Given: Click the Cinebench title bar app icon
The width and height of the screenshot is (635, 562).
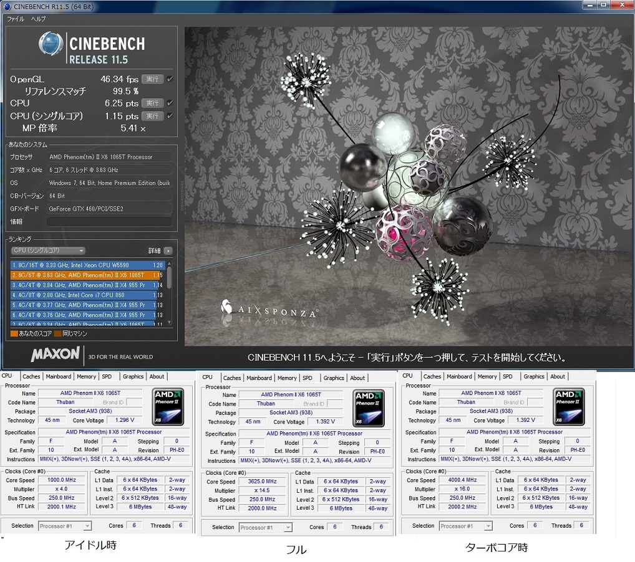Looking at the screenshot, I should click(7, 6).
